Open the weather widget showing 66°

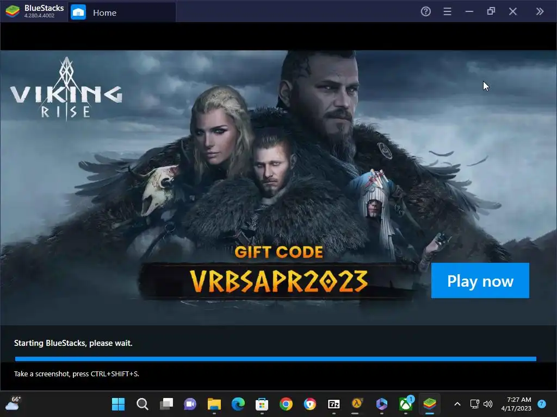click(x=13, y=403)
